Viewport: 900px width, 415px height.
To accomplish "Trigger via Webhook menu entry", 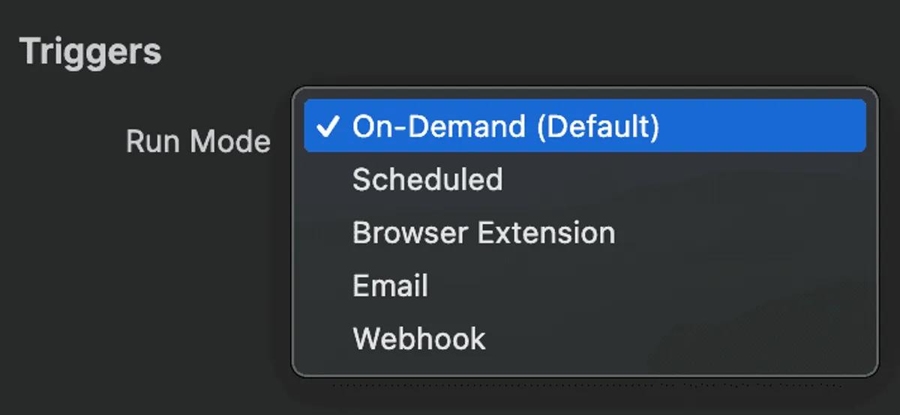I will (x=419, y=339).
